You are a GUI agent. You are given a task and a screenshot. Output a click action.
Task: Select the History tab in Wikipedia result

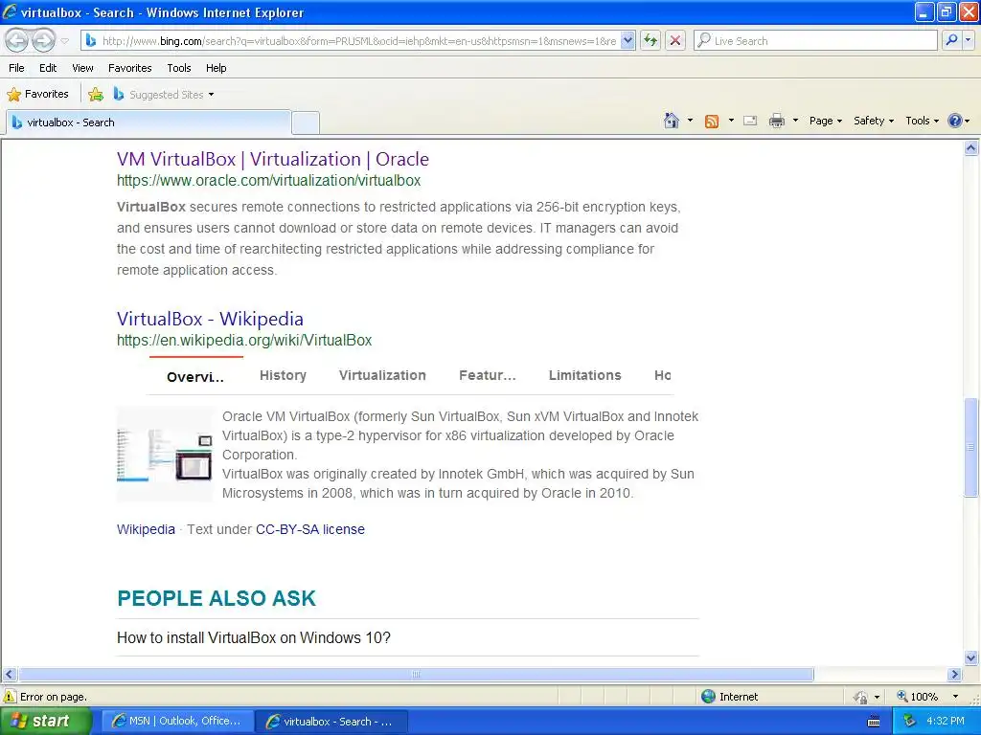coord(283,375)
